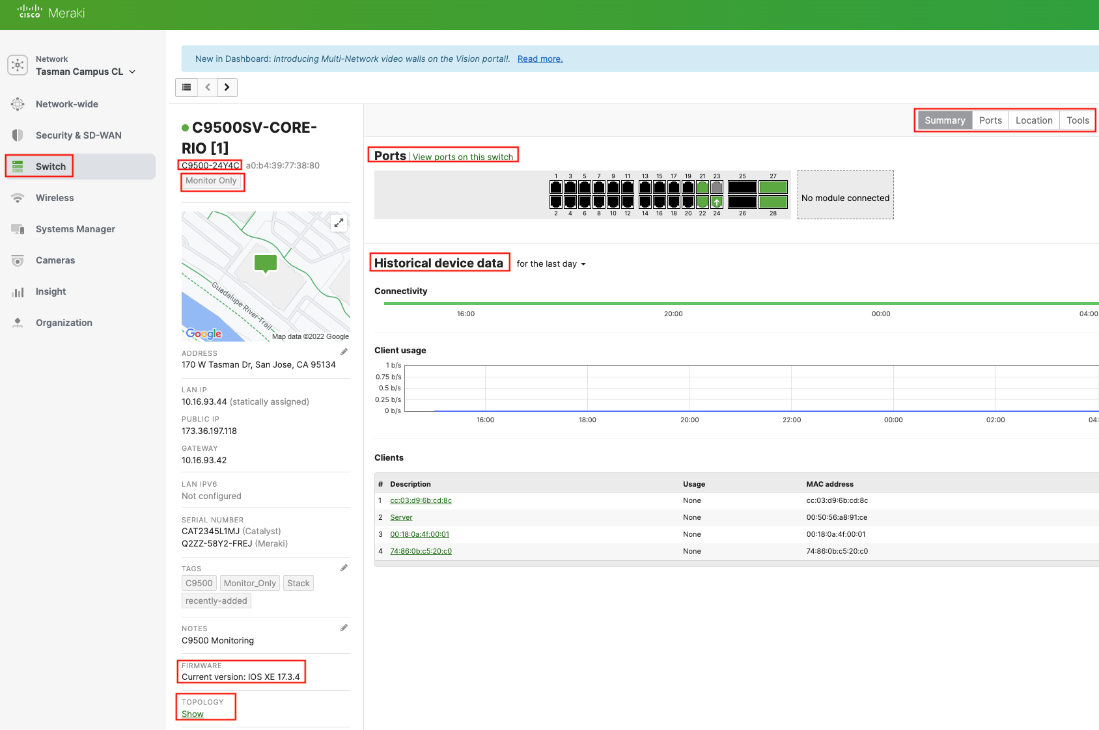Click the list view icon in toolbar

(187, 87)
